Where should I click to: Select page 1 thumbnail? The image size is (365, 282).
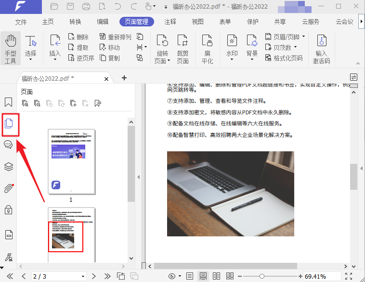[x=71, y=162]
